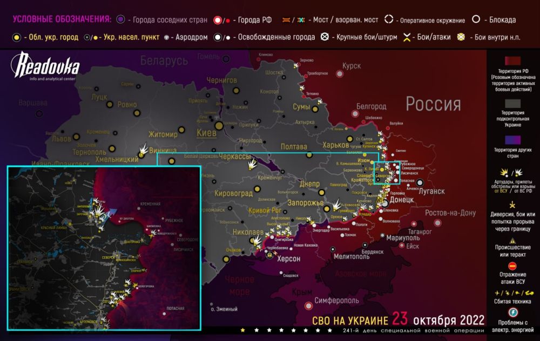This screenshot has height=341, width=540.
Task: Click the Киев city marker
Action: 219,126
